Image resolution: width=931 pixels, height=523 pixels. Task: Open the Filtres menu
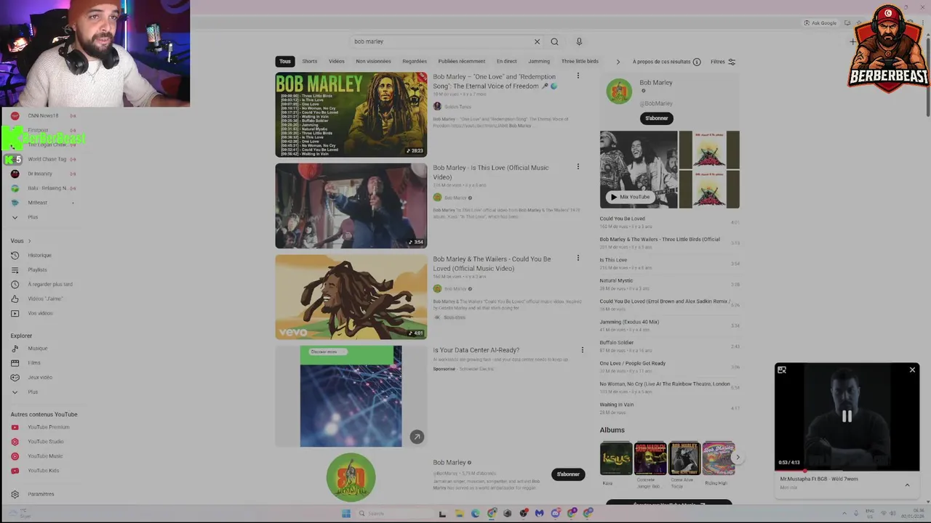point(723,62)
